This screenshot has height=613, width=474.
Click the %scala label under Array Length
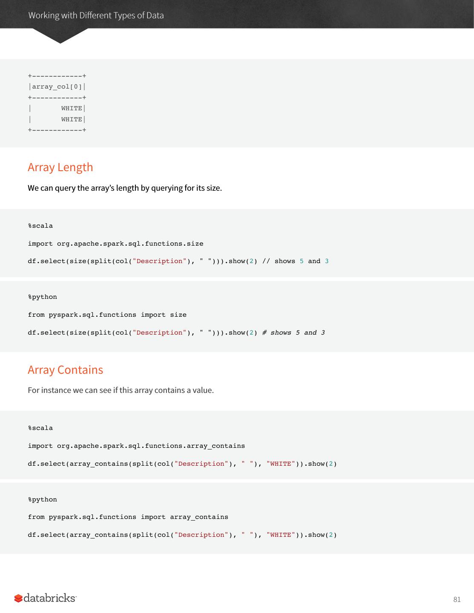(x=40, y=226)
